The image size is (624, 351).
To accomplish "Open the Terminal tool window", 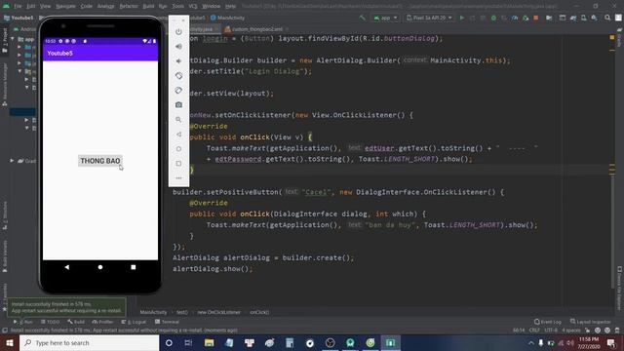I will [167, 322].
